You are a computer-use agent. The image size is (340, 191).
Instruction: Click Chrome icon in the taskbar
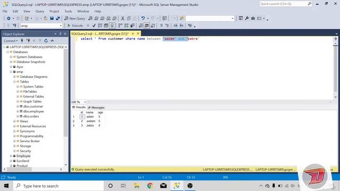pos(150,186)
